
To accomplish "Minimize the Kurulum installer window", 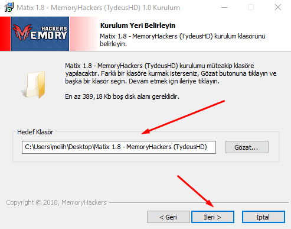I will click(x=224, y=8).
